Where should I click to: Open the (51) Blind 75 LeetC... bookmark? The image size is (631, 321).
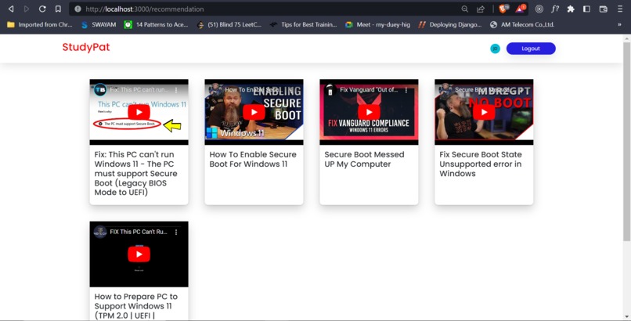[229, 24]
